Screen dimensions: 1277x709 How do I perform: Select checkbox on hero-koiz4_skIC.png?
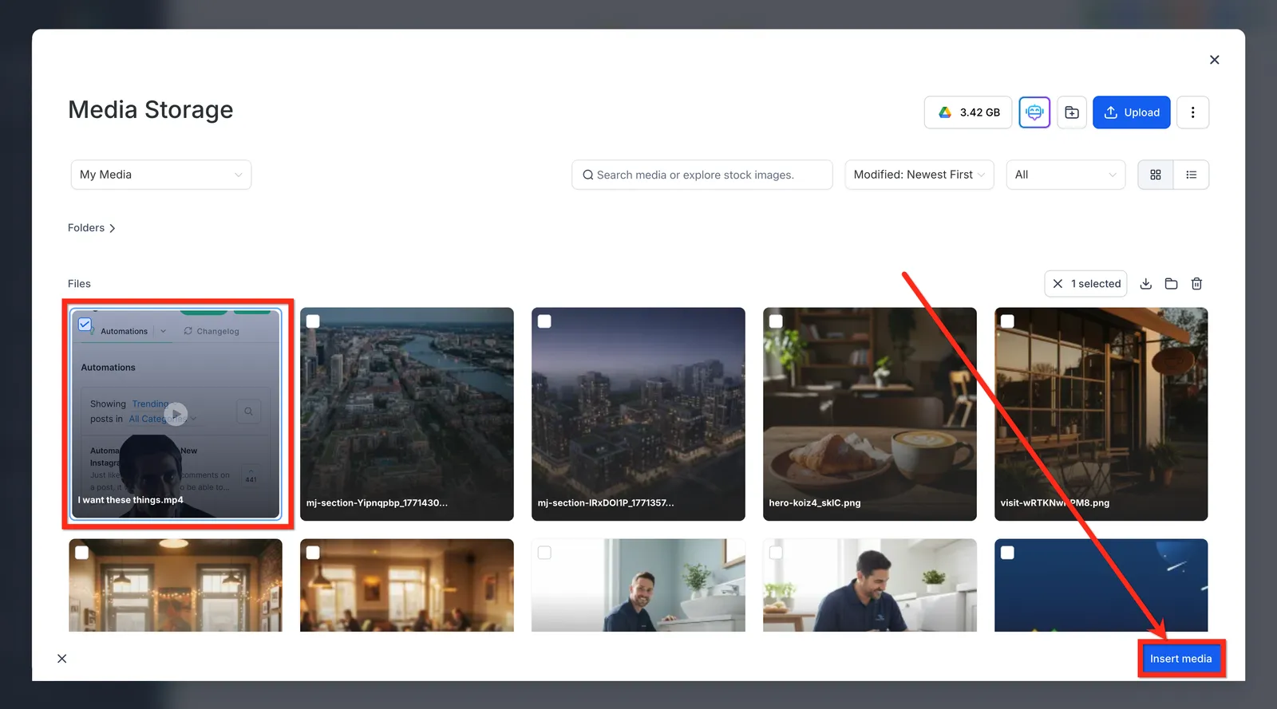tap(776, 321)
